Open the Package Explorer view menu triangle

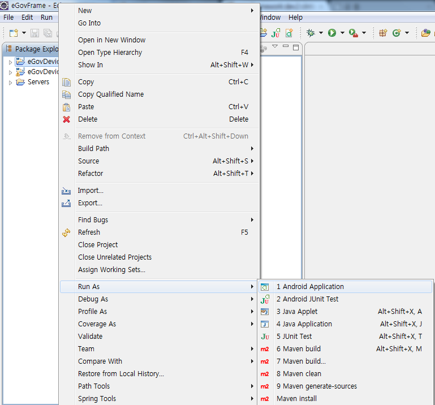point(275,47)
